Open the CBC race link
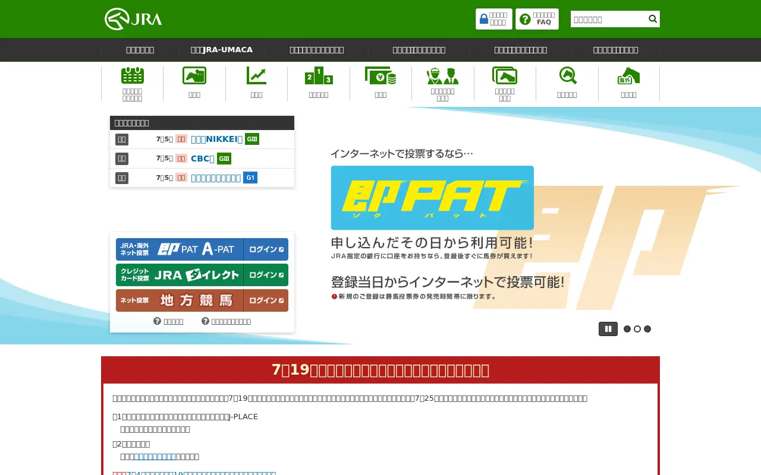Screen dimensions: 761x475 (203, 159)
